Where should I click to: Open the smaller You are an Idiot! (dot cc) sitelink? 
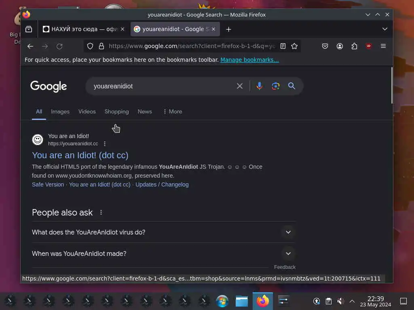point(99,184)
